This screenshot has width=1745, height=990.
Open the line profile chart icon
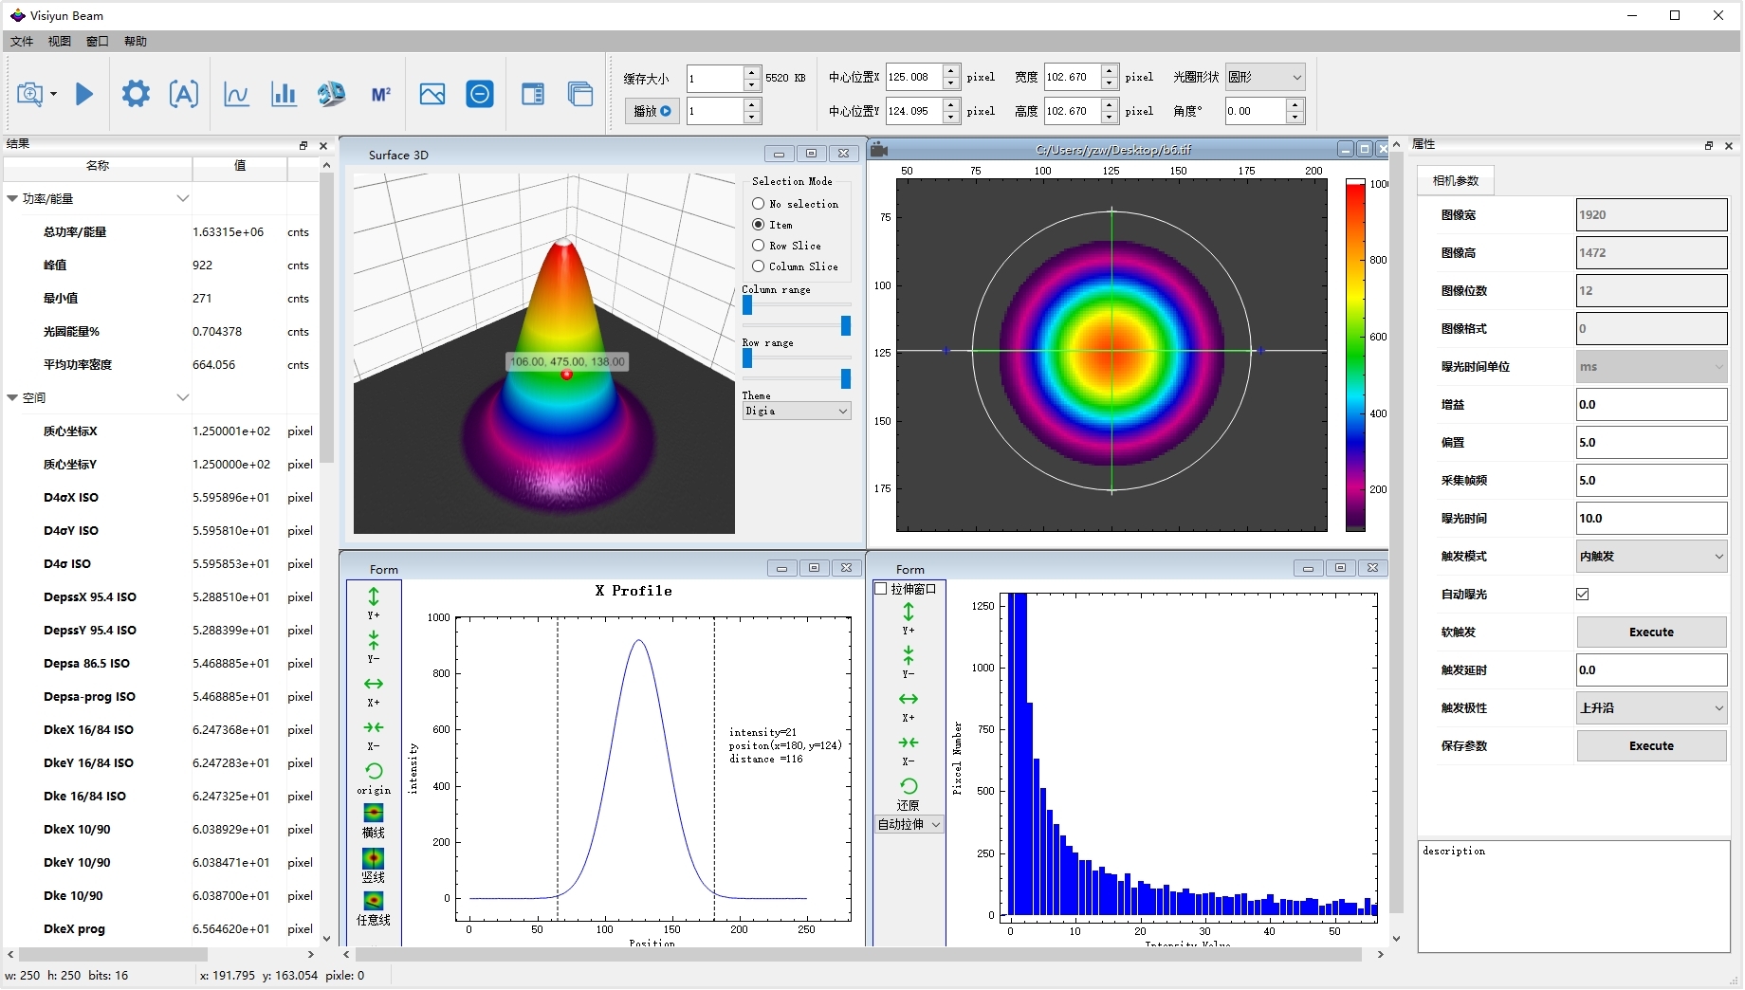(236, 94)
